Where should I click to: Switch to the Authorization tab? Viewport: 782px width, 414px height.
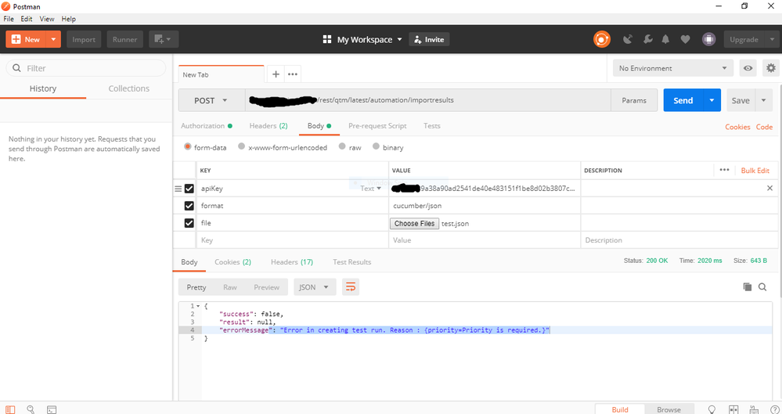[206, 126]
